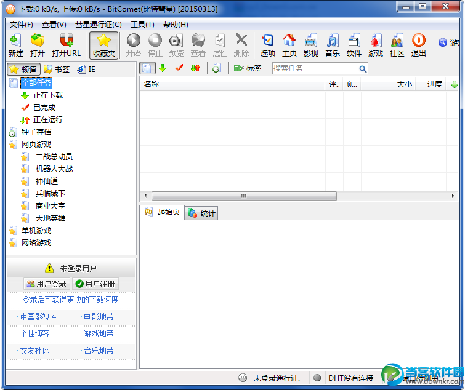This screenshot has width=465, height=390.
Task: Open the 游戏 (Games) toolbar icon
Action: pyautogui.click(x=376, y=46)
